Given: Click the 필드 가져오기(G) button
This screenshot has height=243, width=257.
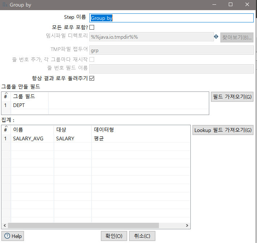Looking at the screenshot, I should coord(232,97).
